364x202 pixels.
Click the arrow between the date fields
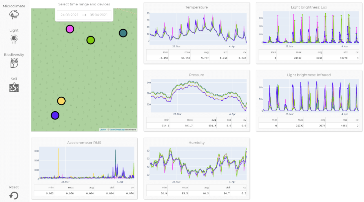click(84, 15)
